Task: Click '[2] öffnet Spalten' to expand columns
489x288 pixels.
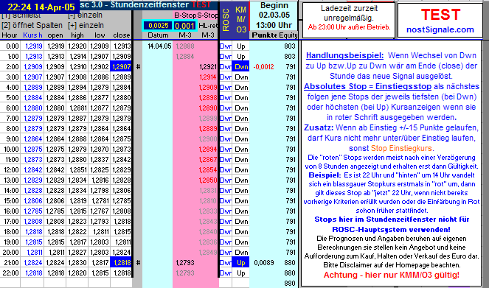Action: (x=32, y=25)
